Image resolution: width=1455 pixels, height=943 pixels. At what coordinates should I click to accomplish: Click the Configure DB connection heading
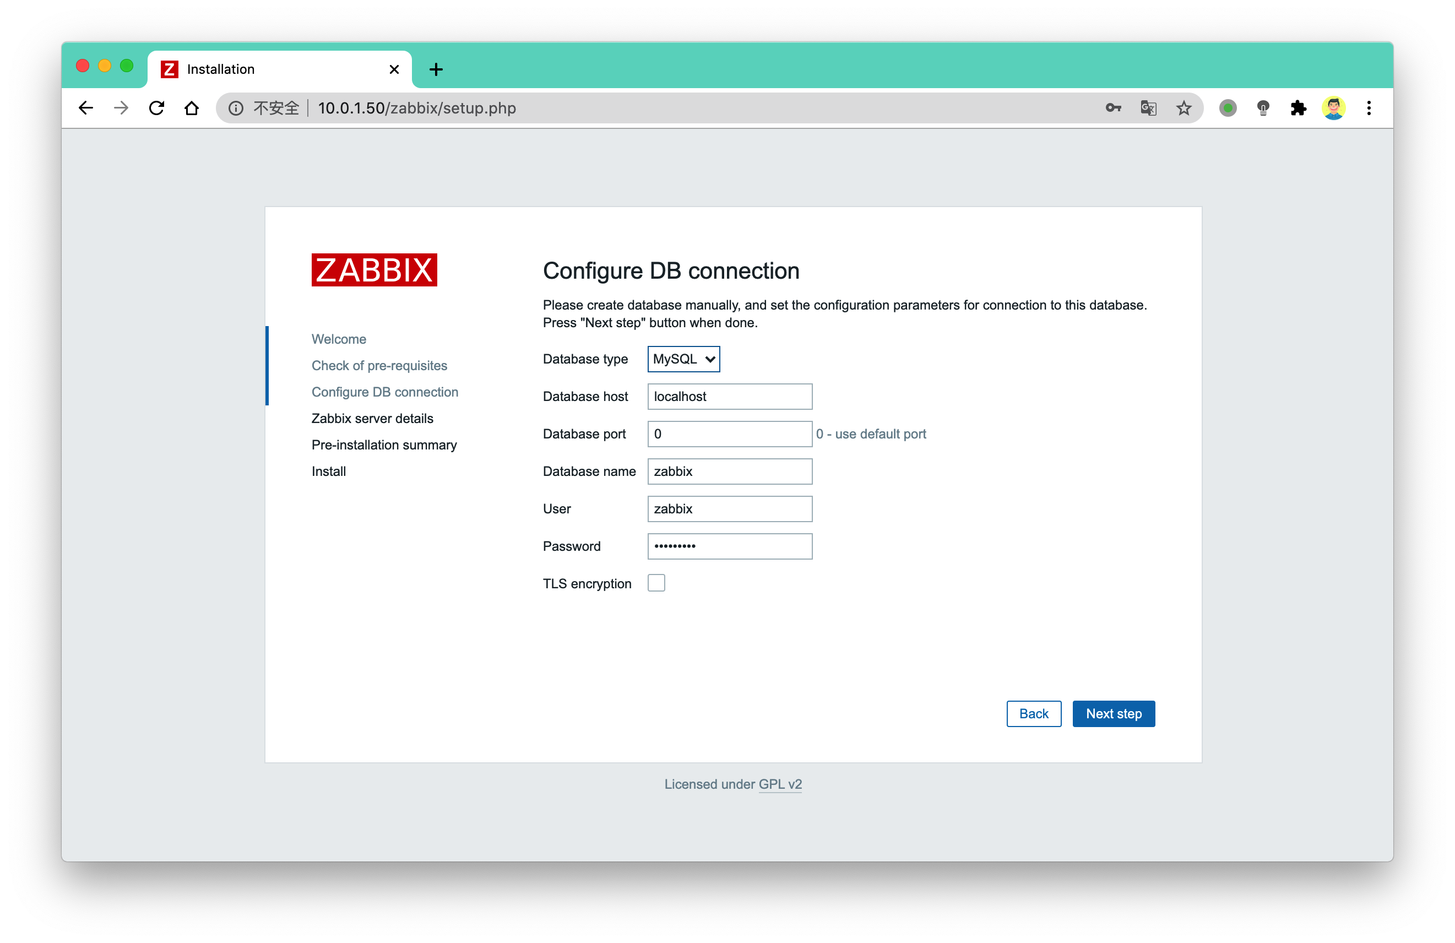click(x=671, y=271)
